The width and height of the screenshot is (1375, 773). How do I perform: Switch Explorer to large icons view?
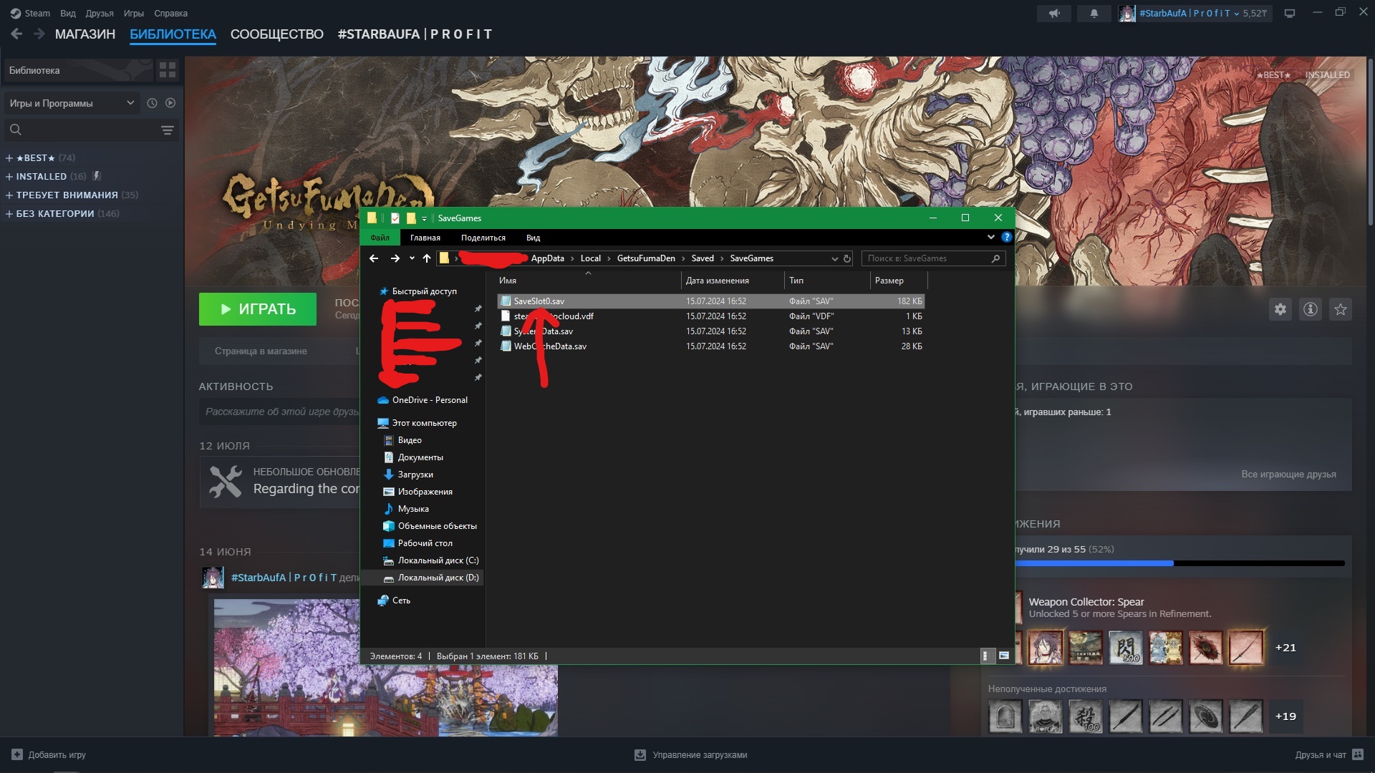pos(1004,656)
